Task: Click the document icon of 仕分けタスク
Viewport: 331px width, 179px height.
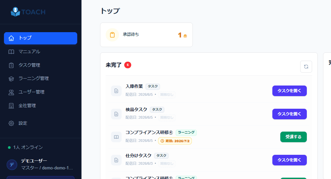Action: point(116,160)
